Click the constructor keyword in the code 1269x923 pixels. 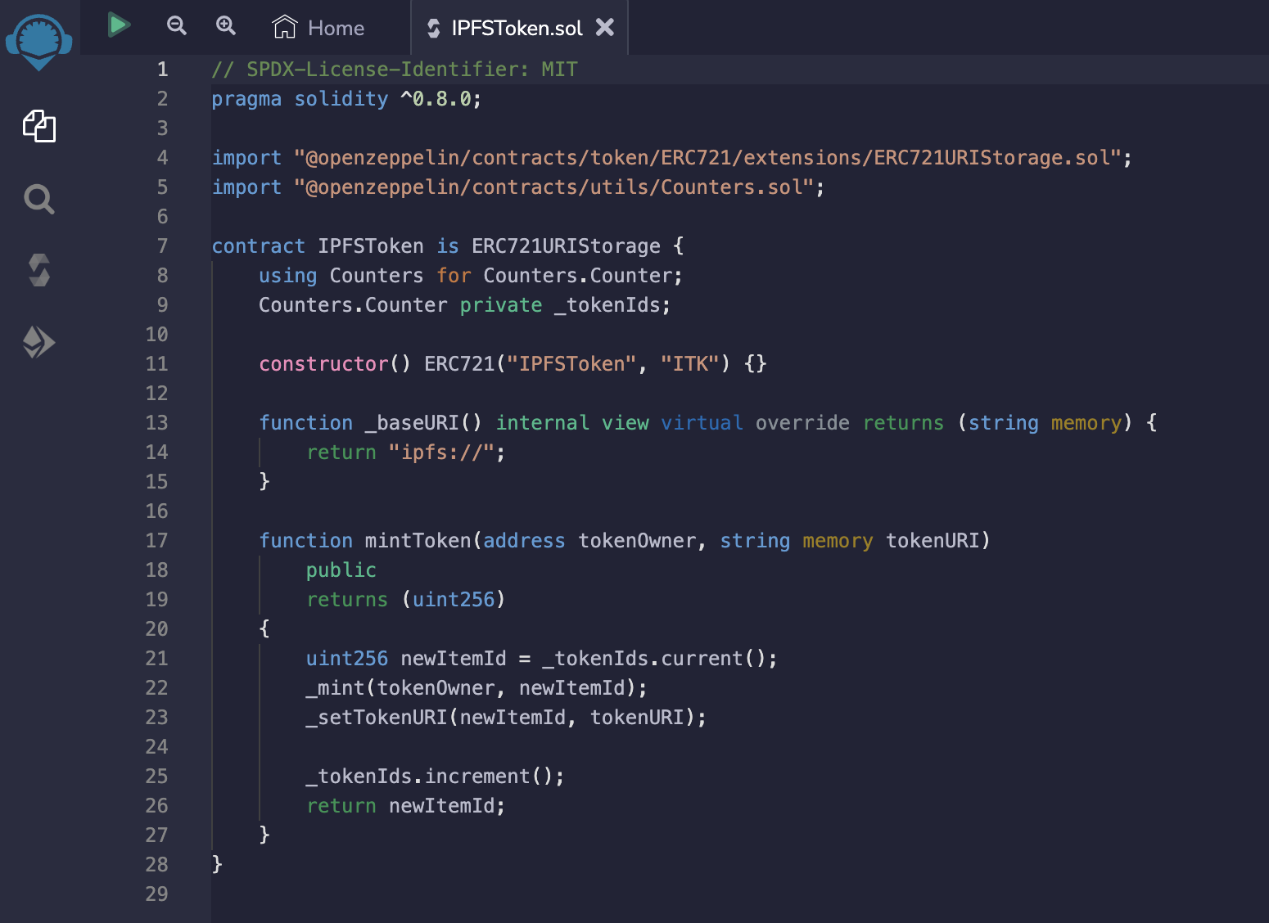(x=323, y=364)
